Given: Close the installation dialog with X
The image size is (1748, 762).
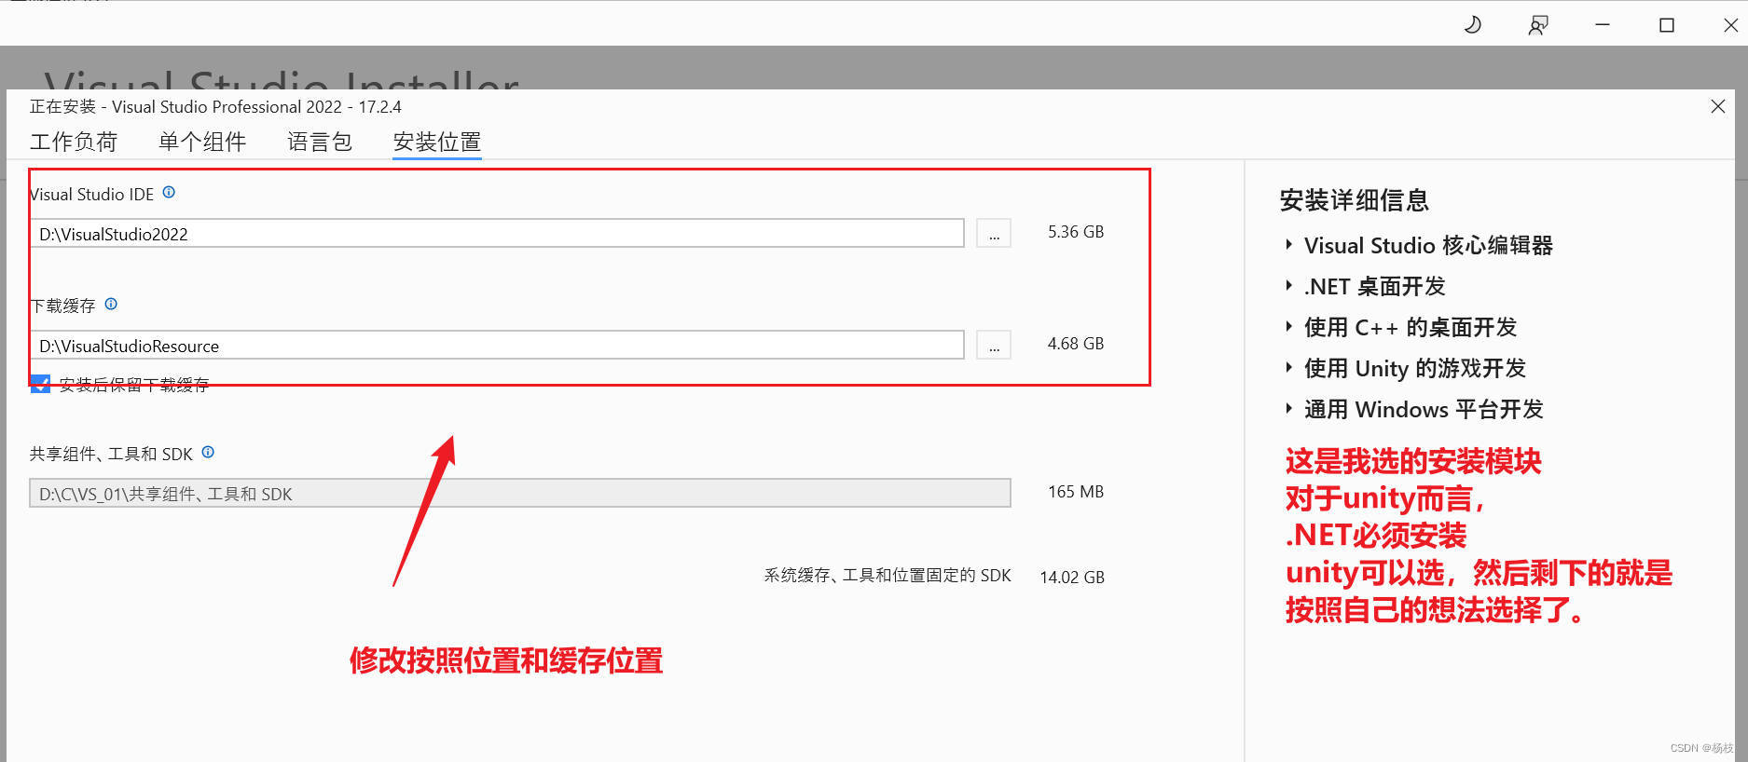Looking at the screenshot, I should coord(1718,106).
